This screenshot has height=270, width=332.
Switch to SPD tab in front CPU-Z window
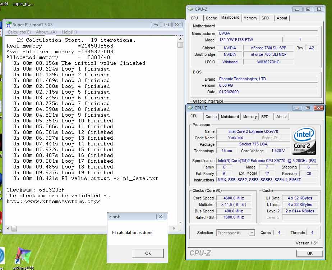tap(265, 117)
